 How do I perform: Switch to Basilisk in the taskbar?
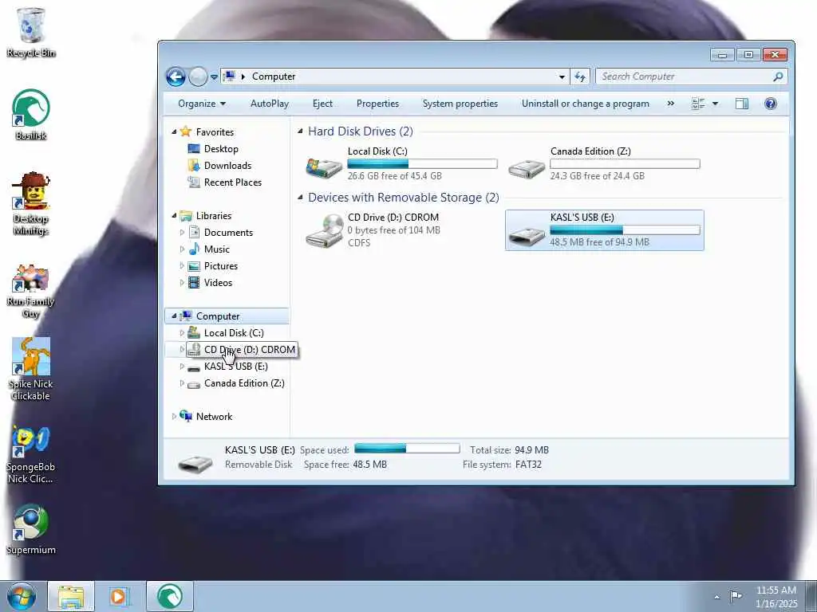pyautogui.click(x=170, y=596)
